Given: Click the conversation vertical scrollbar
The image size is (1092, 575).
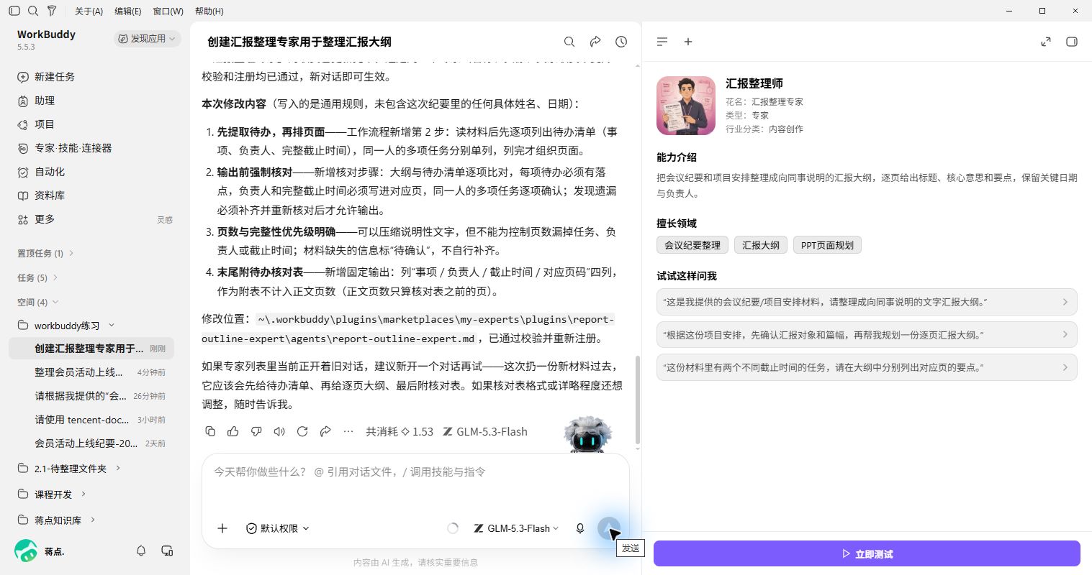Looking at the screenshot, I should [637, 400].
